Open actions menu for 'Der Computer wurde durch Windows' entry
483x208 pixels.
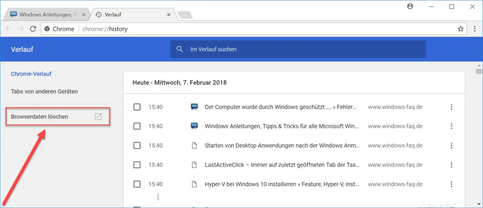[451, 107]
